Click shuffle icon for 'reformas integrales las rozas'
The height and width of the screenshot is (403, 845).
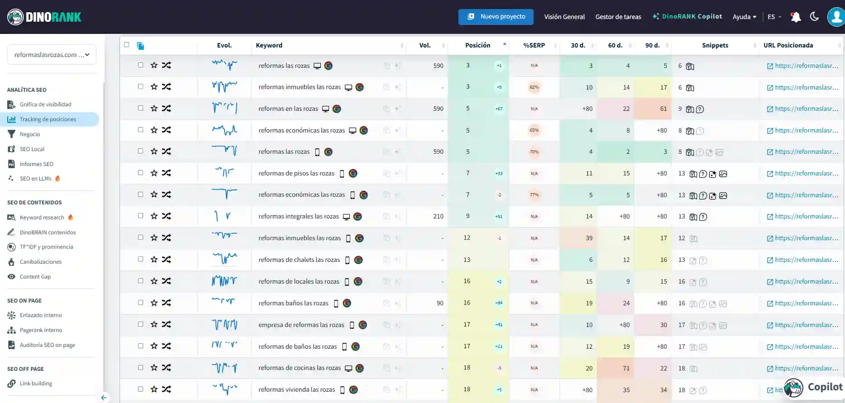[x=167, y=216]
